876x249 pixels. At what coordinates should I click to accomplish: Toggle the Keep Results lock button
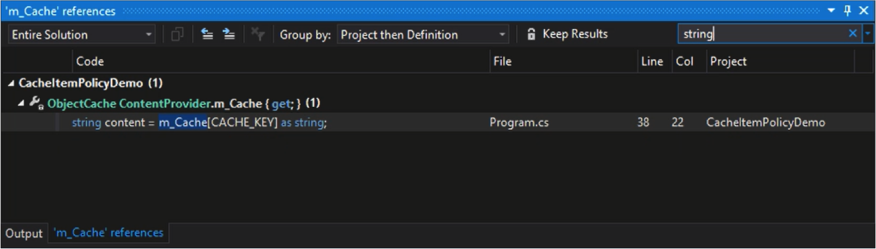click(x=567, y=35)
